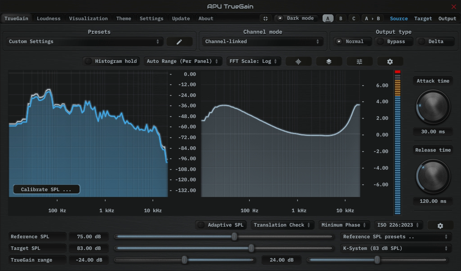Click the Target SPL slider handle

(x=251, y=248)
